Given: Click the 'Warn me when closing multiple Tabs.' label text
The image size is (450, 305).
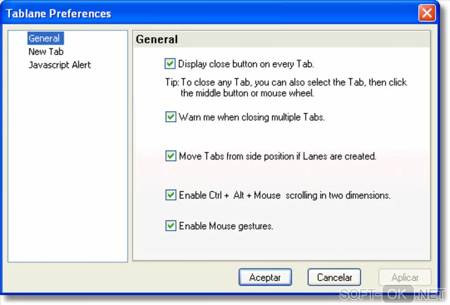Looking at the screenshot, I should [x=251, y=117].
